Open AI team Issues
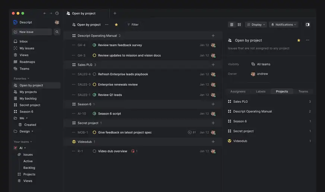The width and height of the screenshot is (325, 192). [x=25, y=154]
